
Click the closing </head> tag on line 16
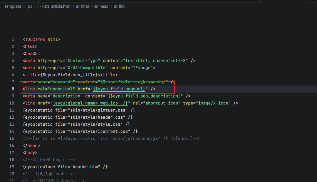click(31, 146)
